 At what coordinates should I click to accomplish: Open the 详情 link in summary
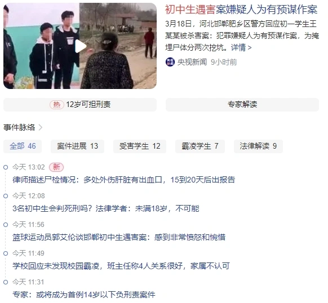pos(241,48)
